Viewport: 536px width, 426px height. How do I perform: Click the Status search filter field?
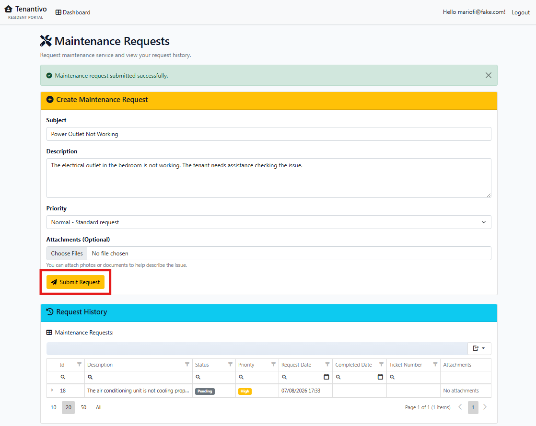(214, 377)
